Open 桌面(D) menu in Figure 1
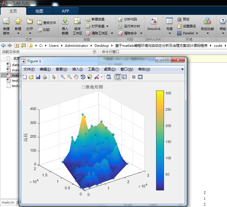Viewport: 227px width, 207px height. pos(110,69)
